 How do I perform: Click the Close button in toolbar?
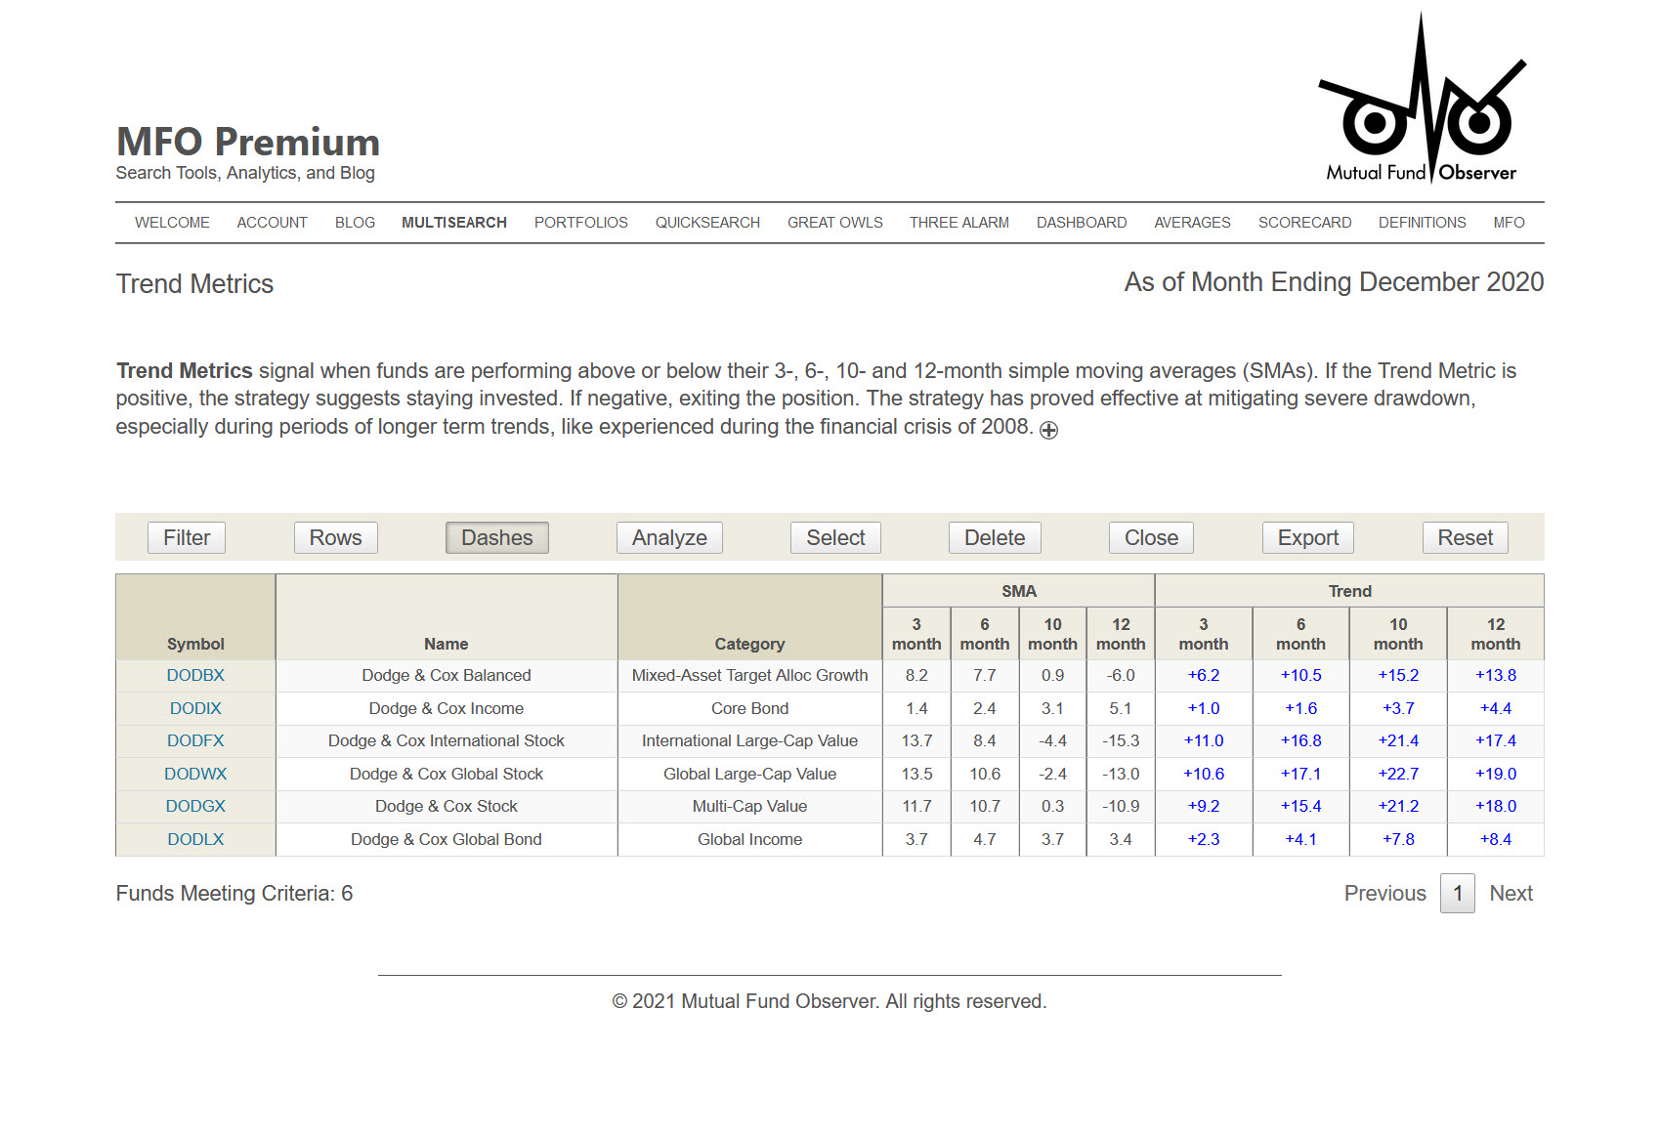(1151, 538)
